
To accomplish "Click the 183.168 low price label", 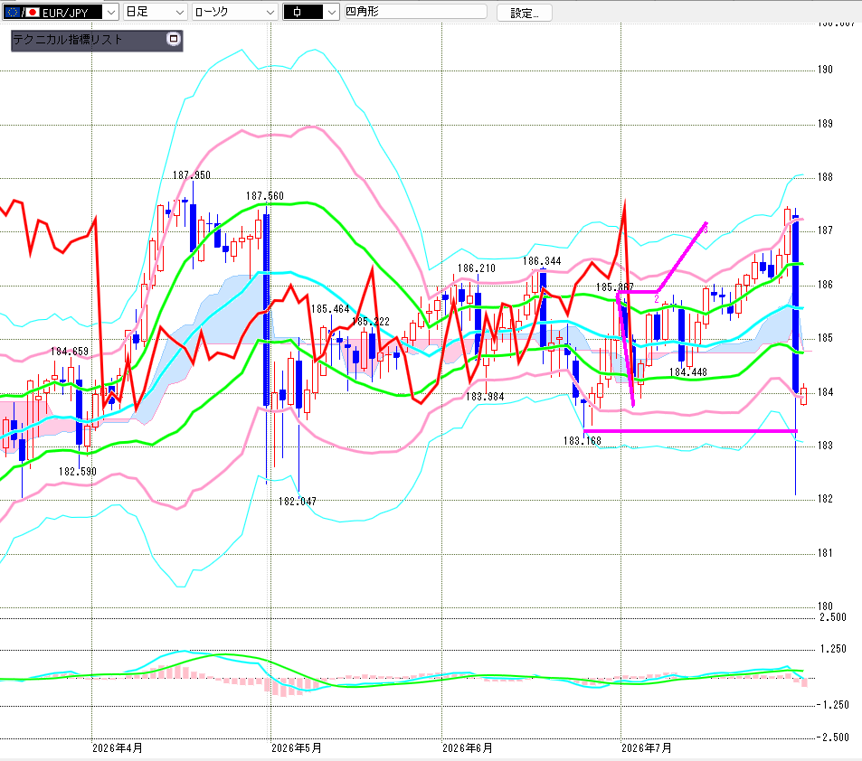I will [x=583, y=441].
